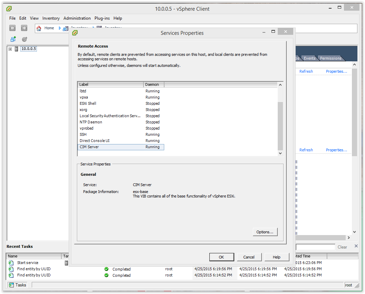The height and width of the screenshot is (294, 365).
Task: Select the ESXi Shell service row
Action: point(121,103)
